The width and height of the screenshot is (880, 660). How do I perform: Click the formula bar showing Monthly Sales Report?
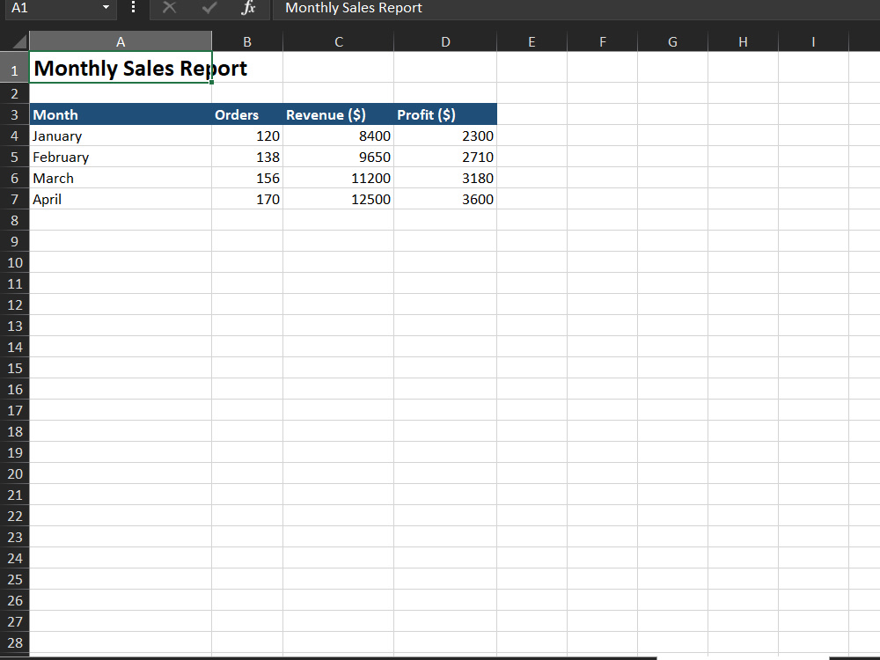click(576, 9)
